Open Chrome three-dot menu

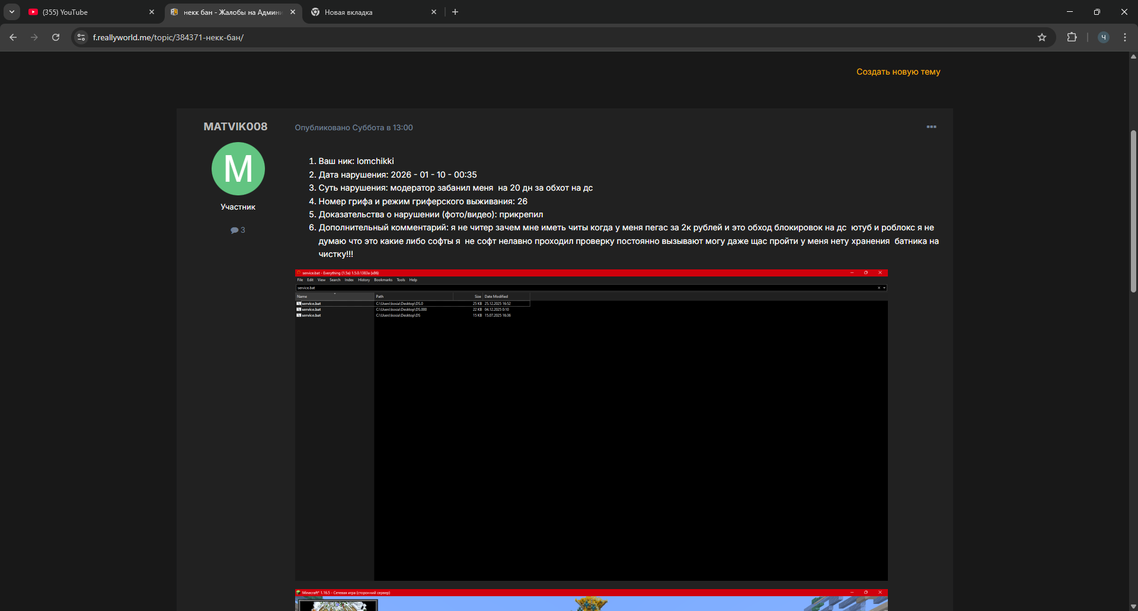tap(1124, 37)
